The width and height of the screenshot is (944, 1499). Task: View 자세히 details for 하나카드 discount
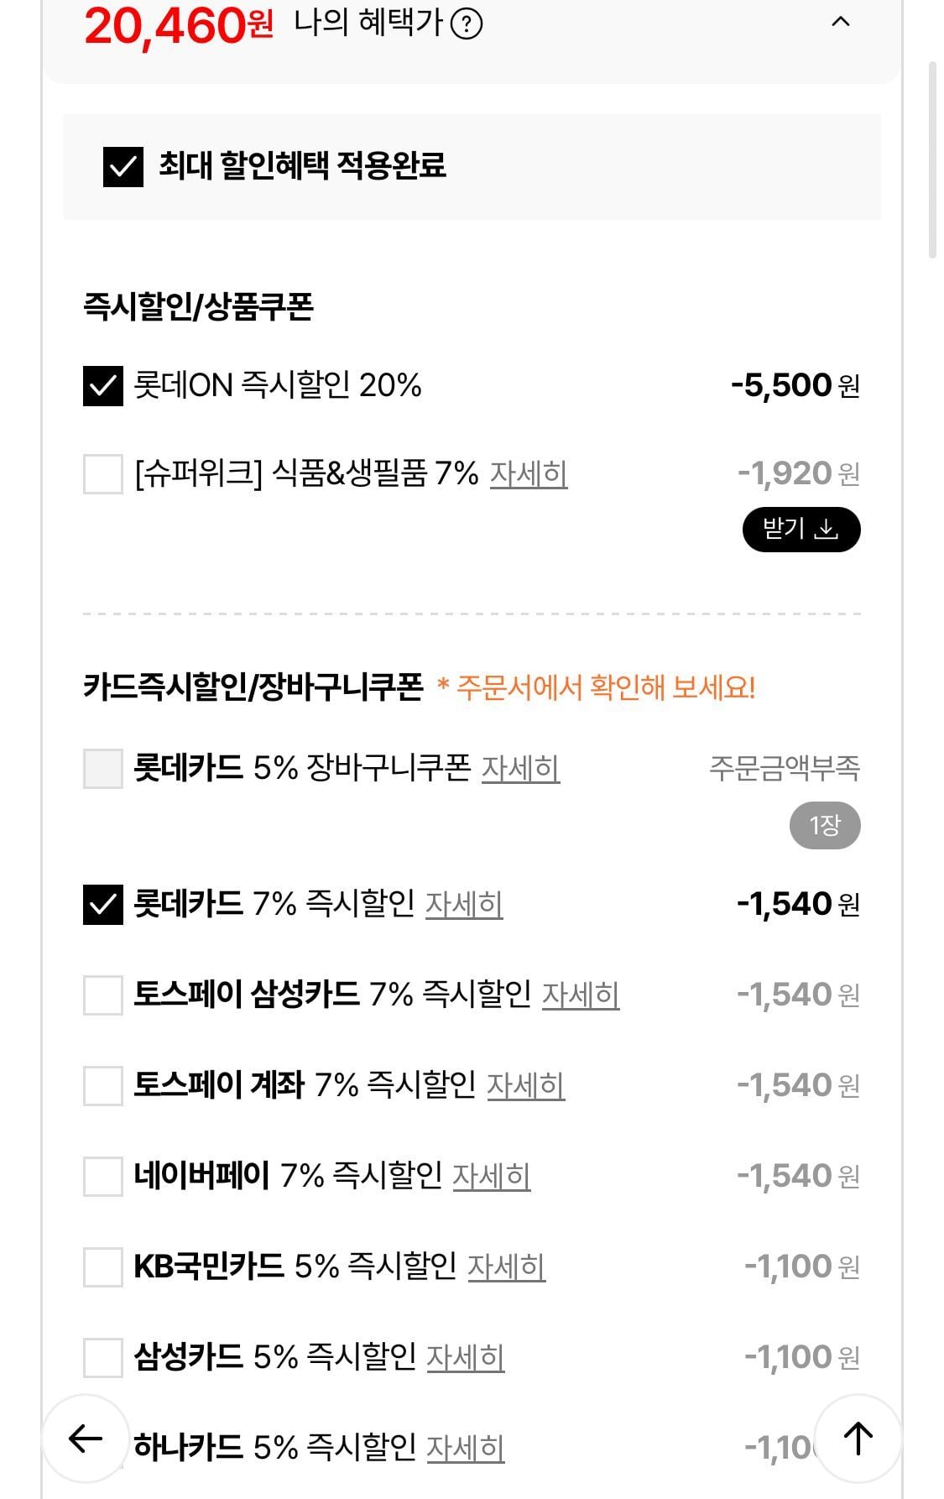click(465, 1449)
